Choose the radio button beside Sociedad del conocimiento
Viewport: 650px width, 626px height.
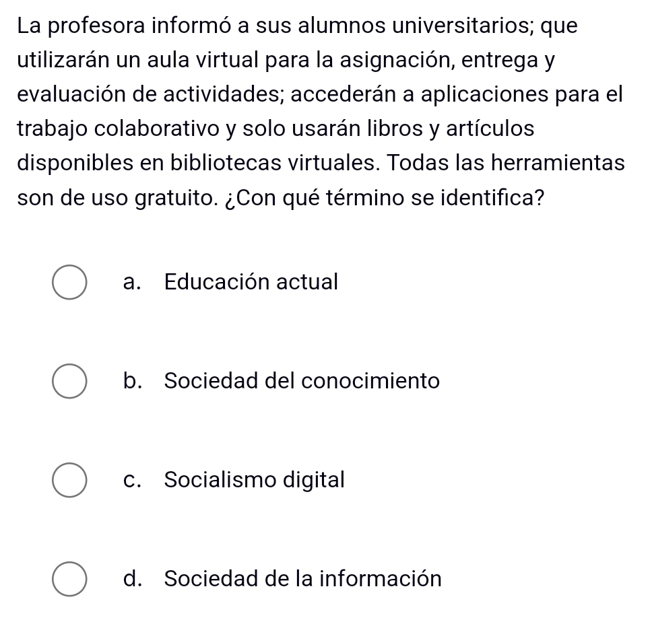click(69, 382)
